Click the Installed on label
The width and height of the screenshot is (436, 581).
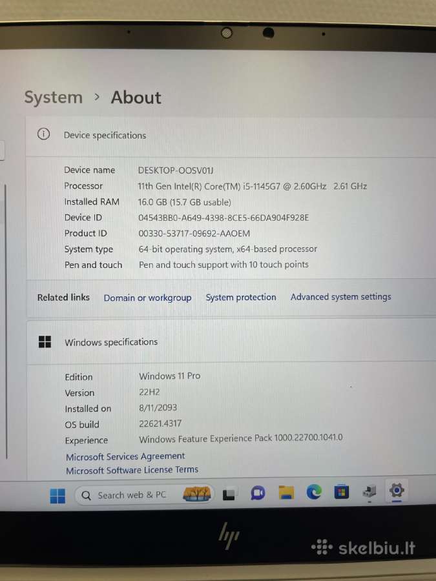(x=88, y=409)
